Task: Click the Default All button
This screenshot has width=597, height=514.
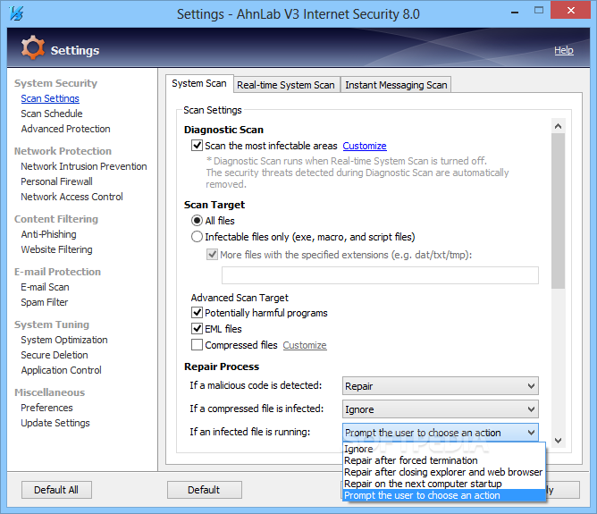Action: click(56, 490)
